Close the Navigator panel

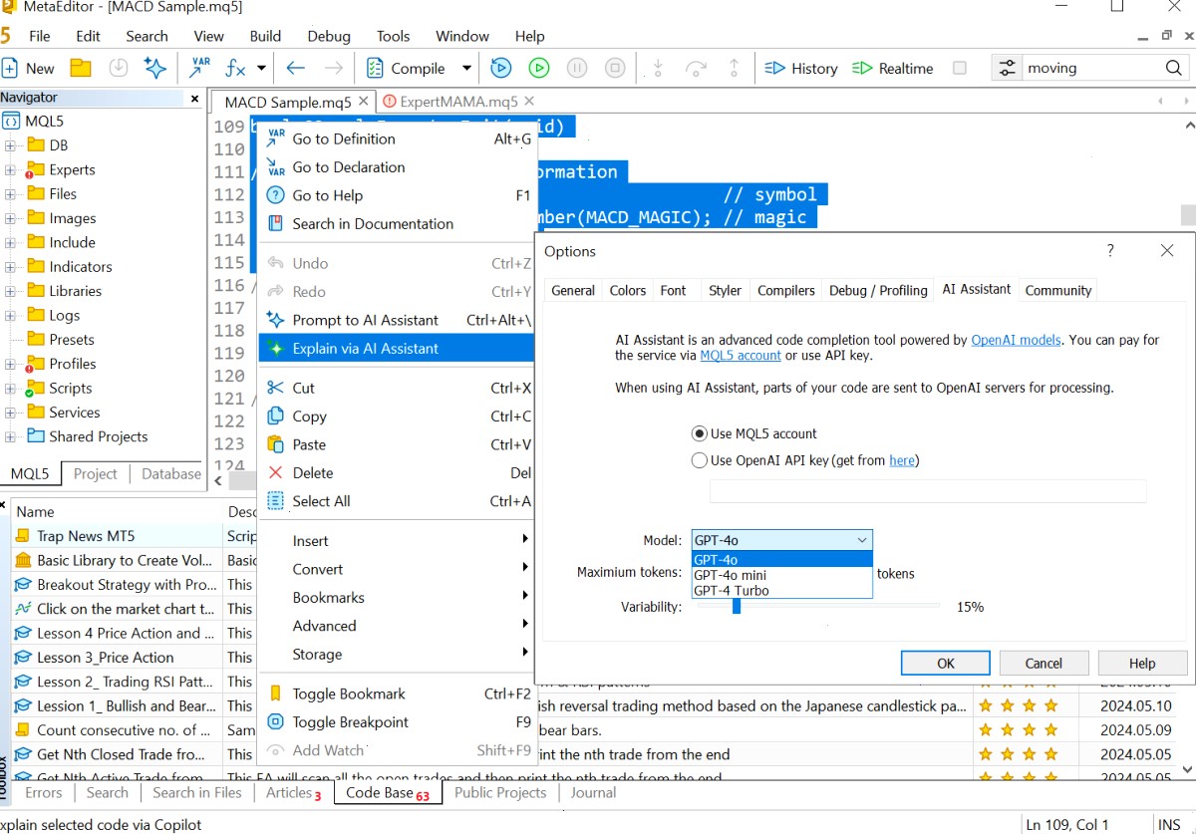[194, 98]
